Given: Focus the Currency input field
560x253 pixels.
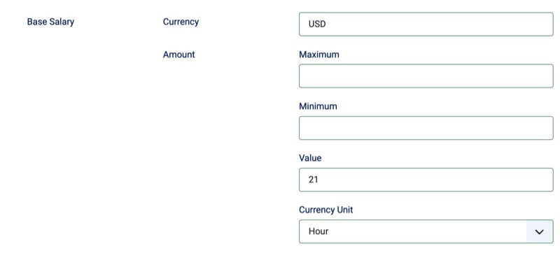Looking at the screenshot, I should point(426,24).
